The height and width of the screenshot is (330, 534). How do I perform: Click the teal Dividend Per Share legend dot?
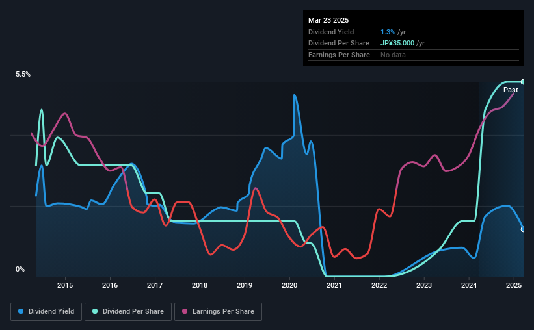(x=95, y=311)
